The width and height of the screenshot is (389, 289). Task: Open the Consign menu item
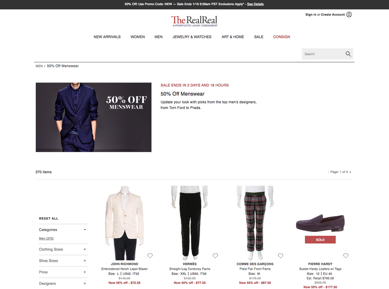click(x=282, y=37)
